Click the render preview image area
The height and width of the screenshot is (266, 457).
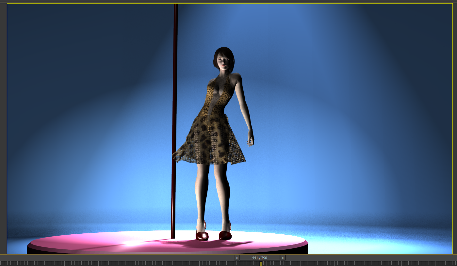pyautogui.click(x=98, y=98)
